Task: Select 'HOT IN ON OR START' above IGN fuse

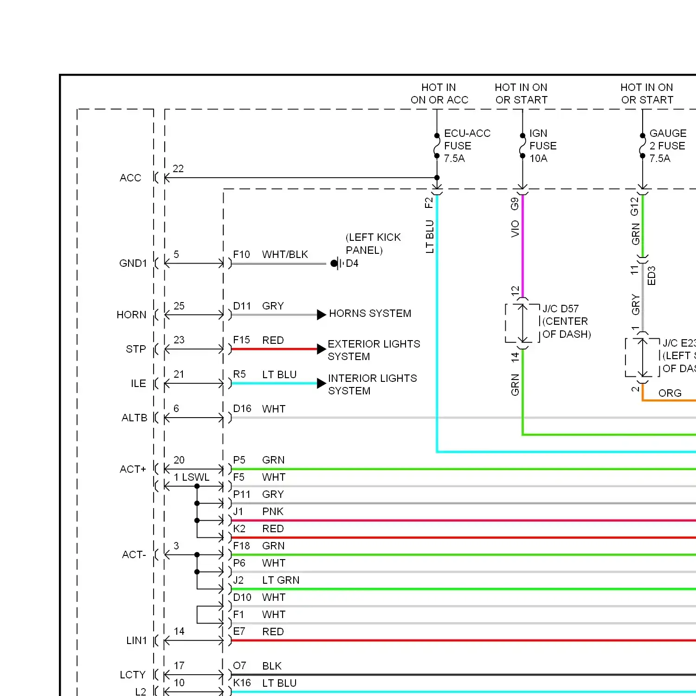Action: [521, 93]
